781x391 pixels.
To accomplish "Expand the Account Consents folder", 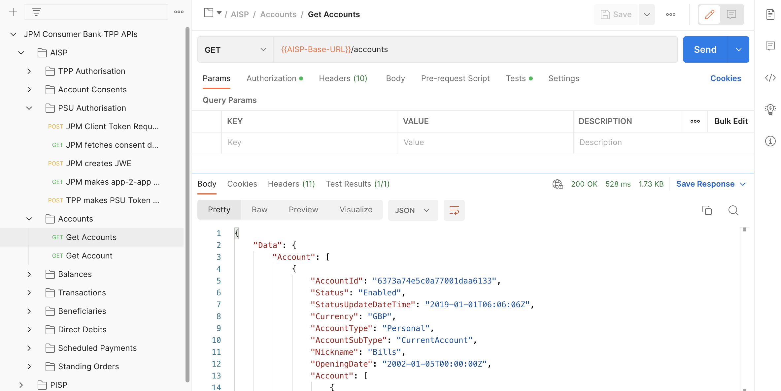I will pyautogui.click(x=29, y=90).
